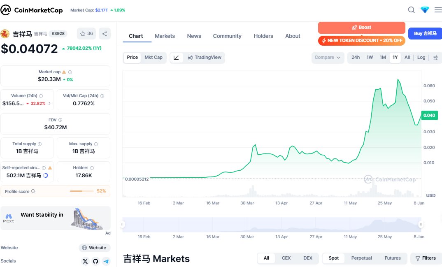The height and width of the screenshot is (267, 442).
Task: Set chart range to All
Action: (x=407, y=58)
